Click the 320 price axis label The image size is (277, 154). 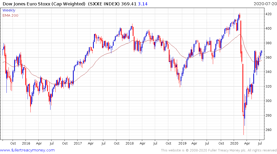(268, 86)
